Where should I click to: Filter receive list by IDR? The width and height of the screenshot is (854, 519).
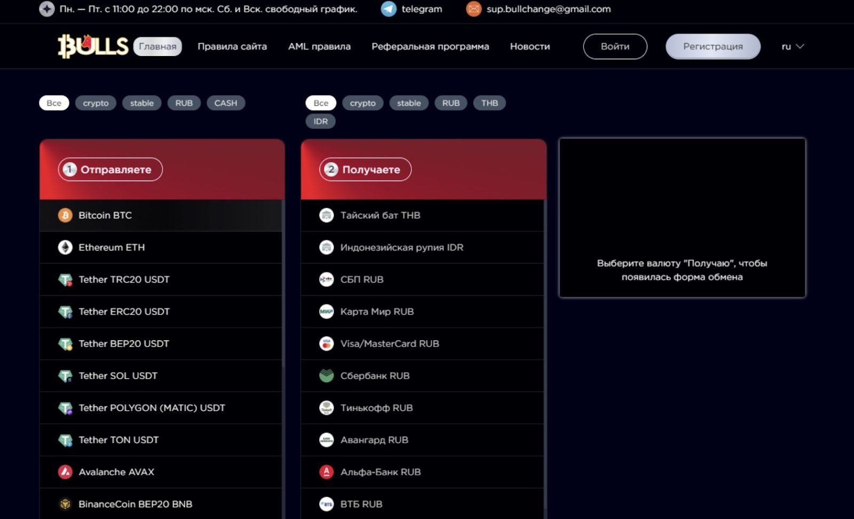point(320,121)
